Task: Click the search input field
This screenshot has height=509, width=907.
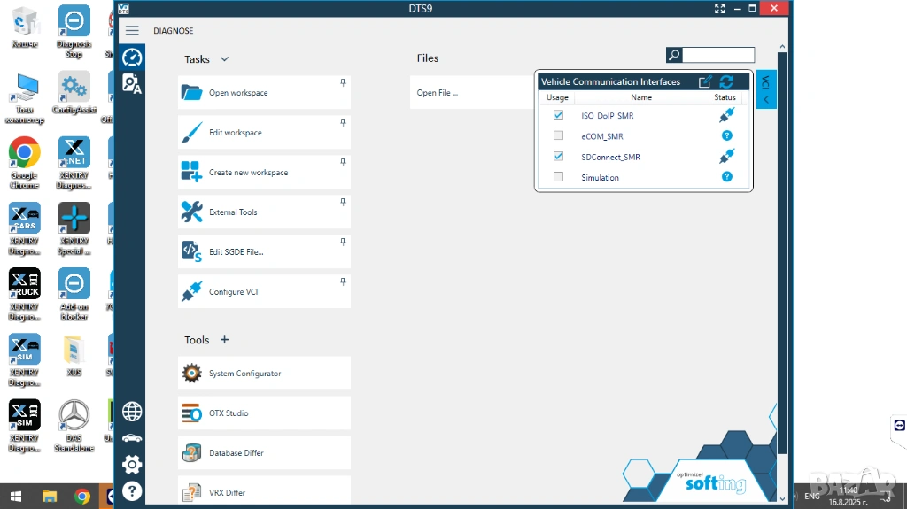Action: 718,55
